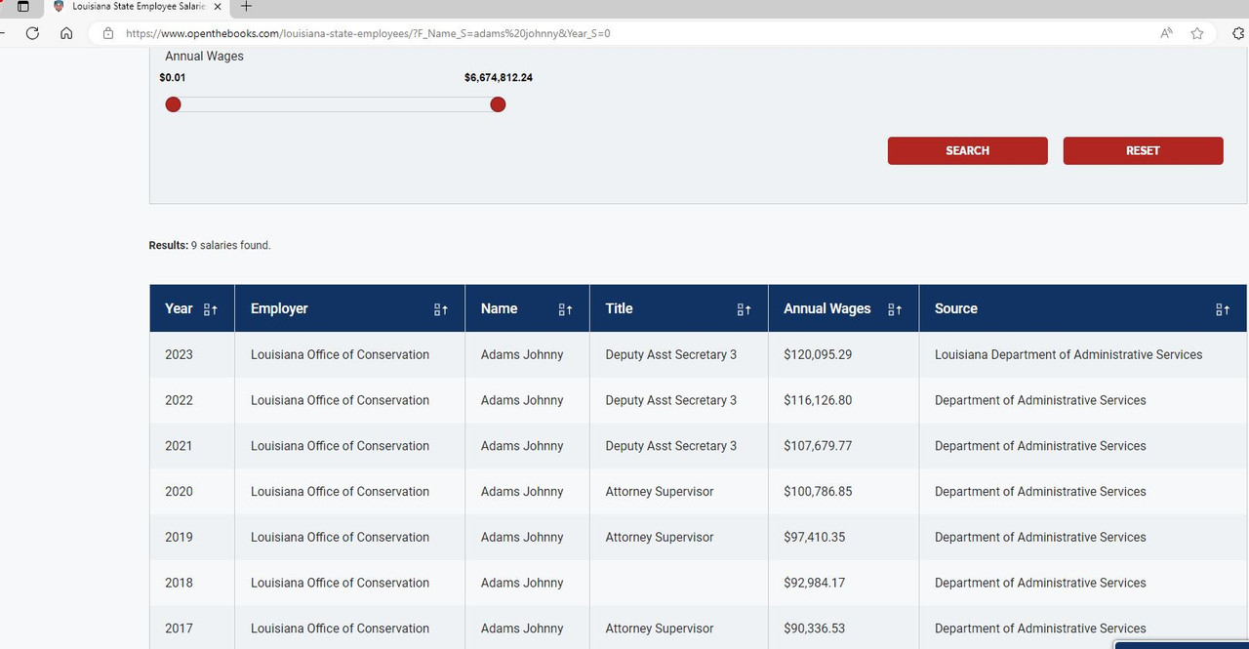Open tab actions menu icon
Viewport: 1249px width, 649px height.
pyautogui.click(x=23, y=7)
